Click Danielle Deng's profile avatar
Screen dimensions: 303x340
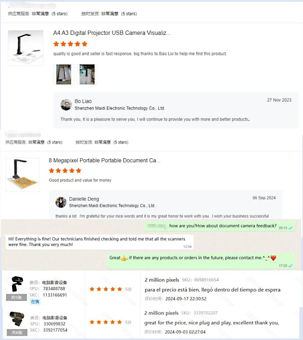[x=61, y=202]
